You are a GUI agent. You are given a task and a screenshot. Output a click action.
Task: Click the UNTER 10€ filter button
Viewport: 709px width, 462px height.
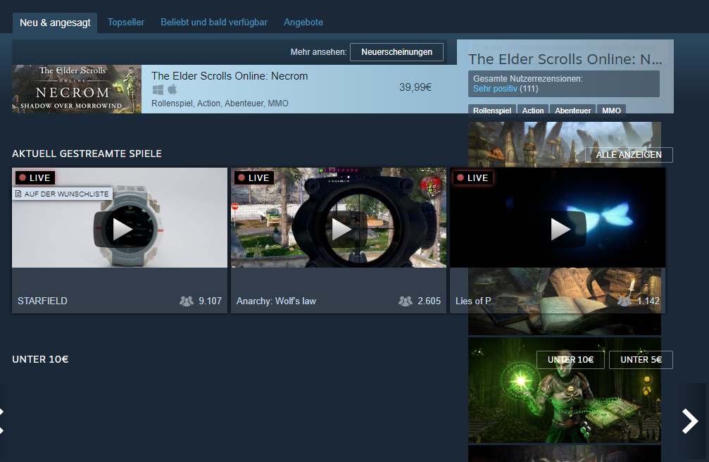tap(570, 360)
